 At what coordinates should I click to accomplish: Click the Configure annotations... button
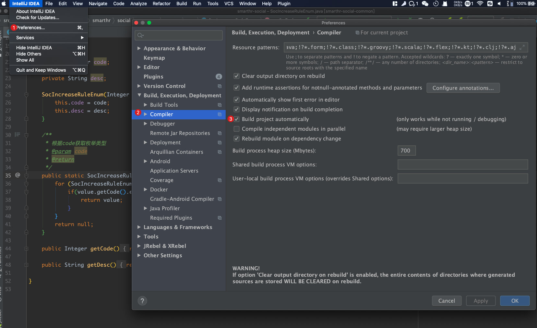coord(463,88)
